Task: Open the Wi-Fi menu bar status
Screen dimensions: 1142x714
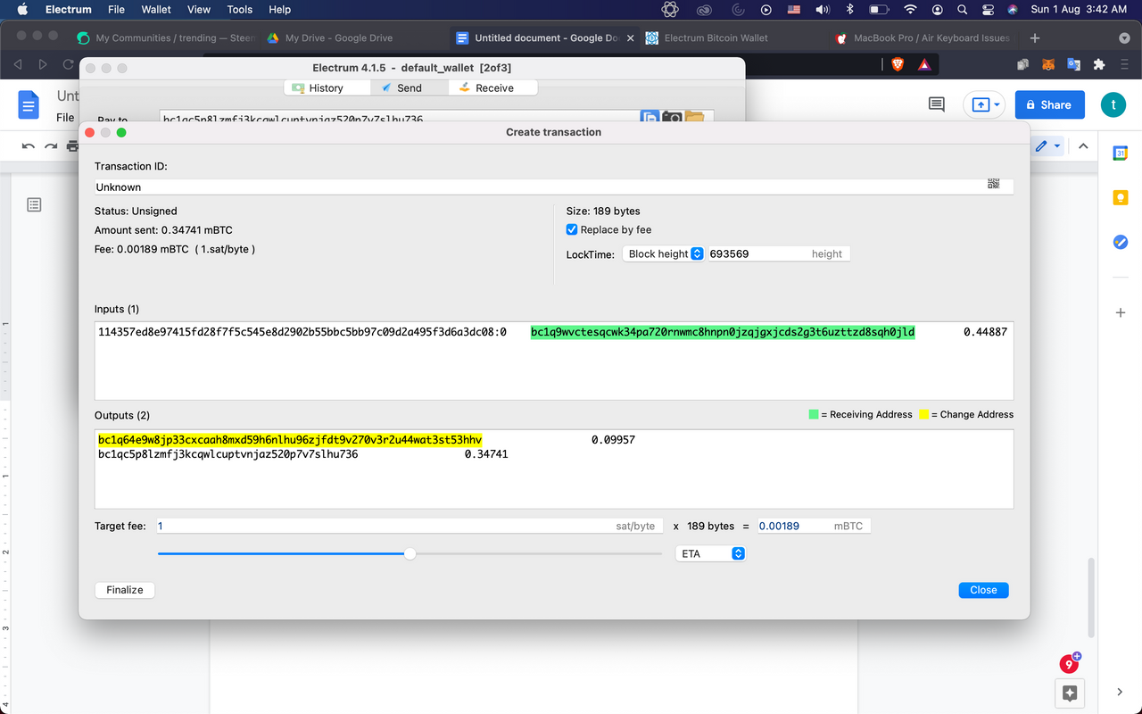Action: [910, 9]
